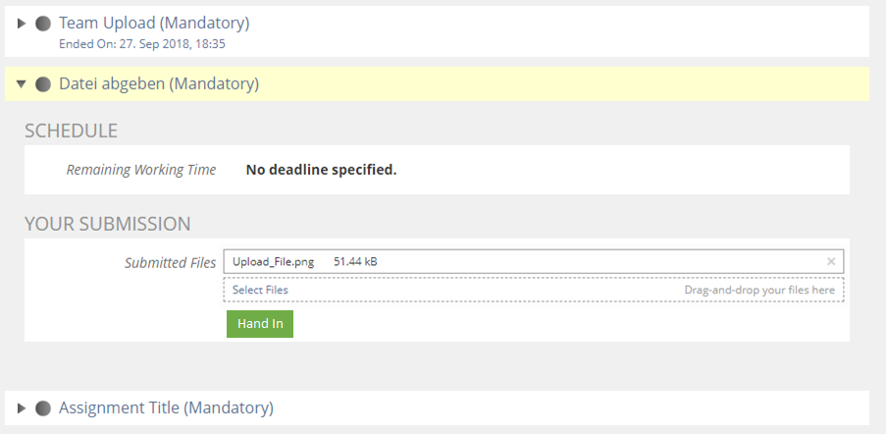
Task: Click the SCHEDULE section heading
Action: pyautogui.click(x=71, y=131)
